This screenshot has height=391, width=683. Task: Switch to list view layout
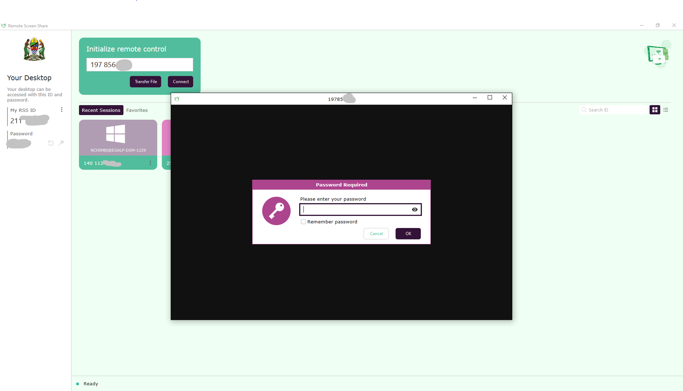pyautogui.click(x=666, y=110)
